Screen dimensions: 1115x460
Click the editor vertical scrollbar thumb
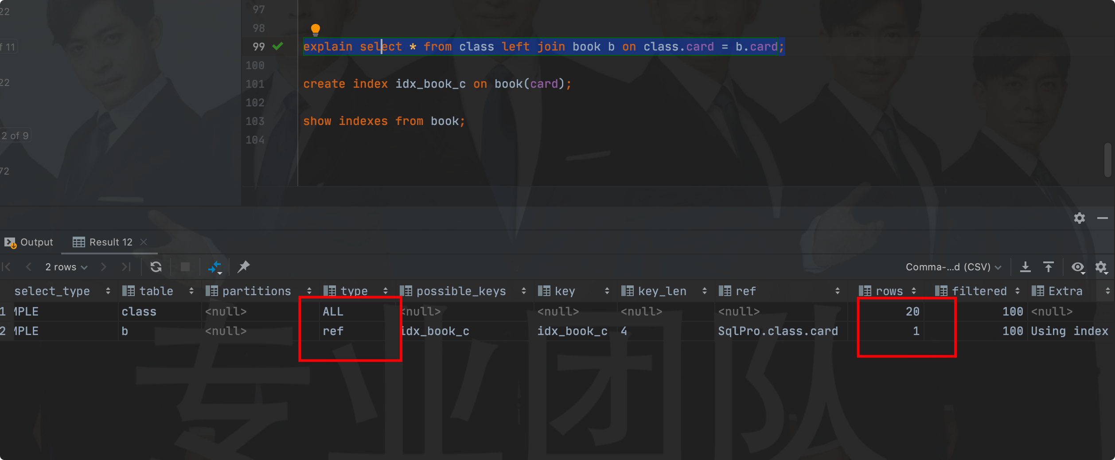pyautogui.click(x=1108, y=160)
